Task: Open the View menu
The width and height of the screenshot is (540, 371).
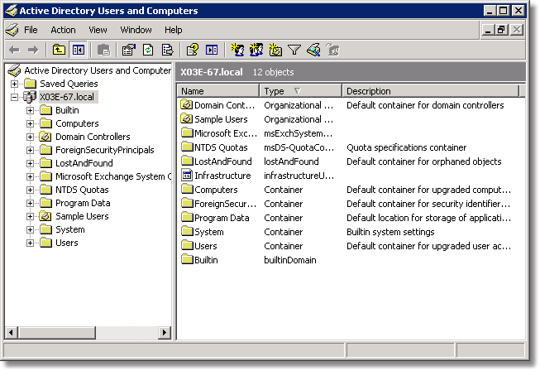Action: coord(98,30)
